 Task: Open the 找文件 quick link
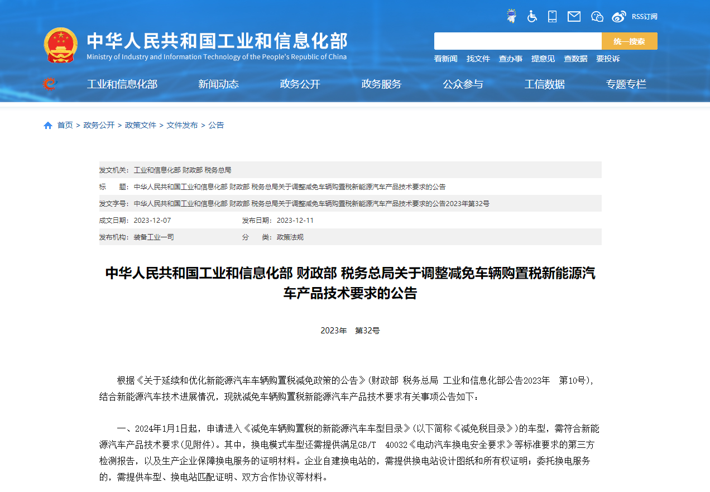point(478,59)
